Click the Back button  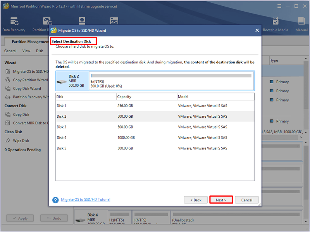click(x=196, y=200)
